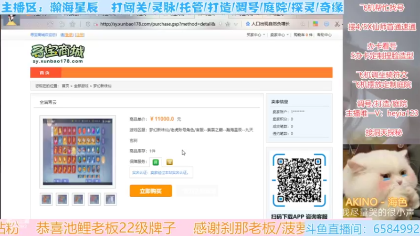
Task: Click the 商品库存: 1件 text
Action: 142,151
